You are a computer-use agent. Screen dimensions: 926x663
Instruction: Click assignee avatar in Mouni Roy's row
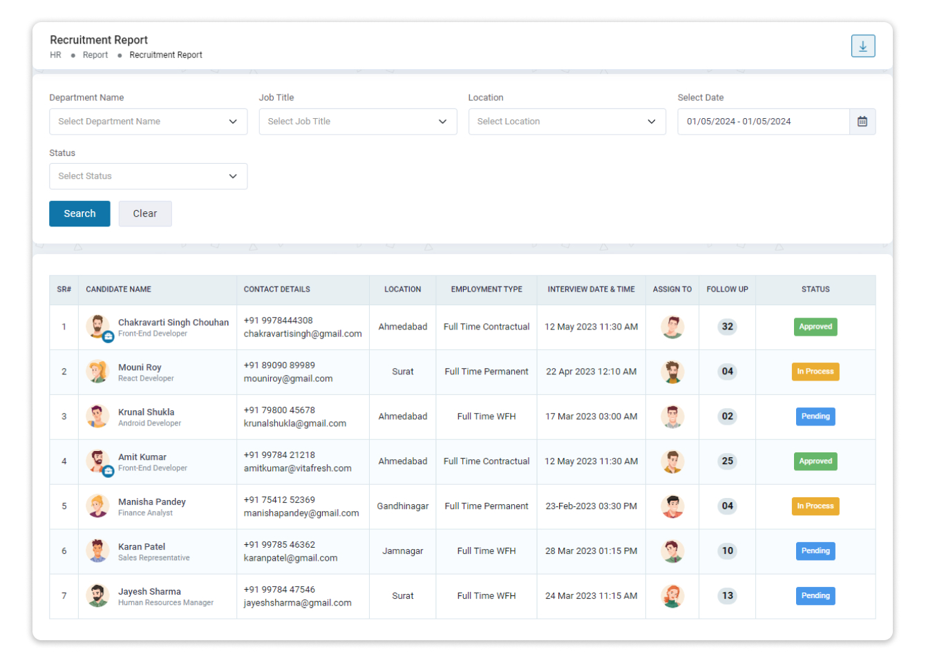pyautogui.click(x=672, y=372)
